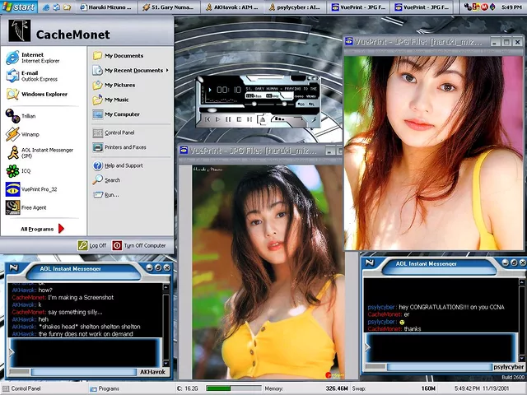The image size is (527, 395).
Task: Launch Free Agent newsreader
Action: 33,207
